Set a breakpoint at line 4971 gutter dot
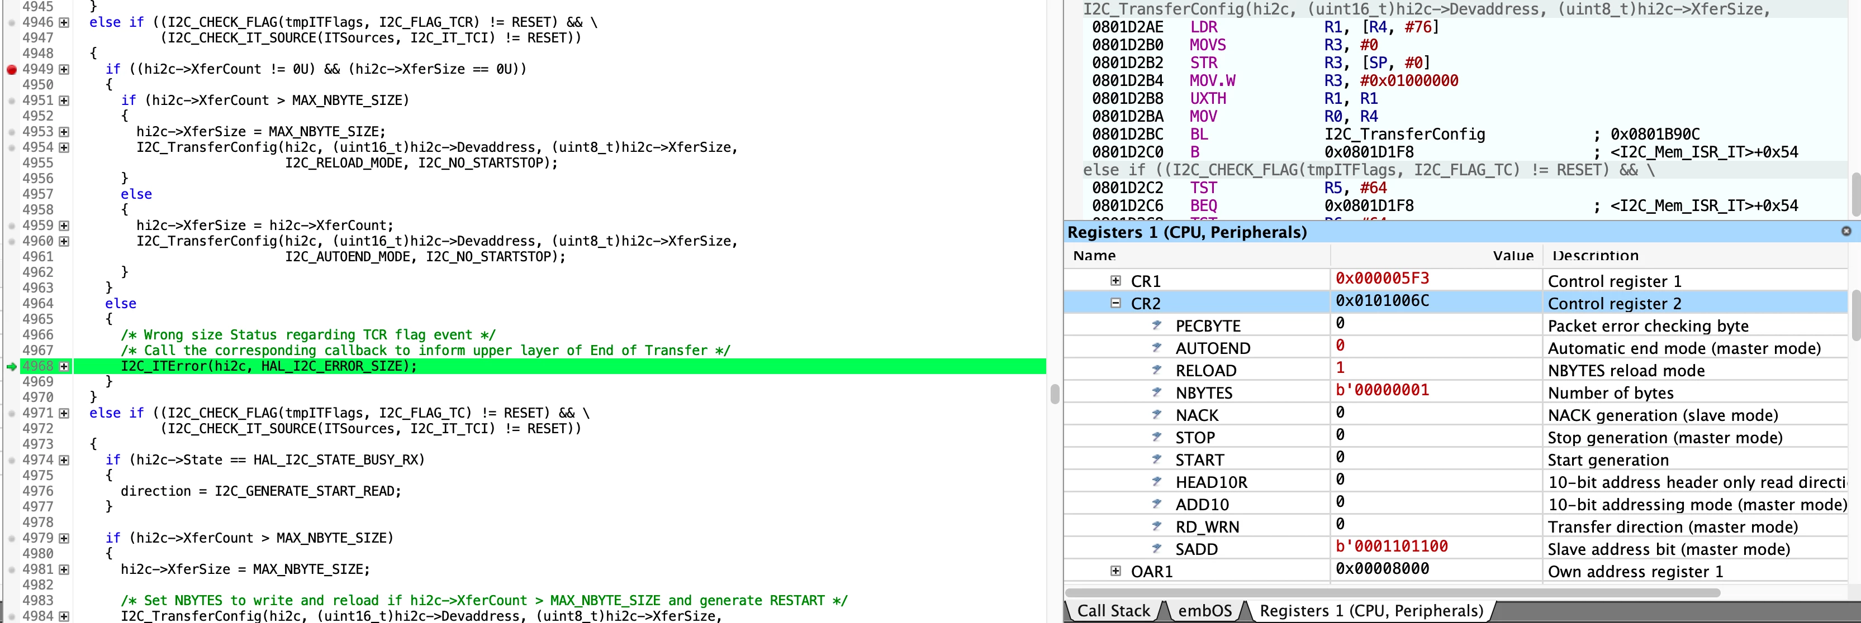This screenshot has height=623, width=1861. [12, 414]
